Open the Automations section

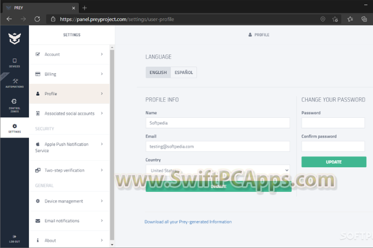coord(15,83)
